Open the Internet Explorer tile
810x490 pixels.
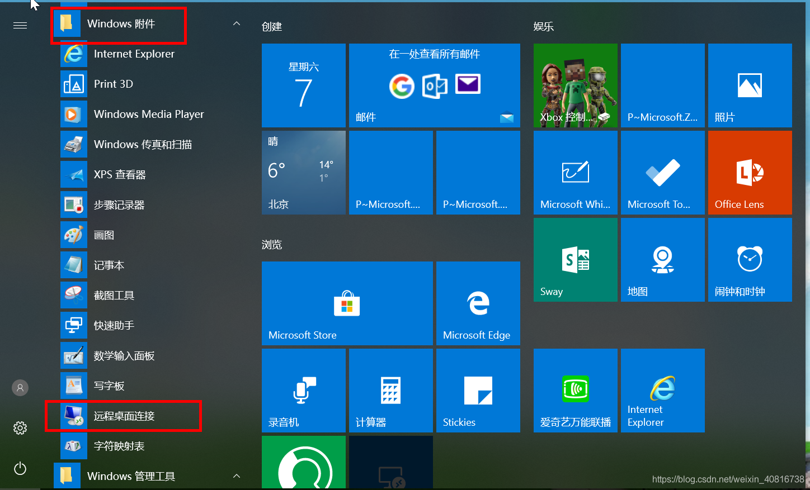pos(663,391)
